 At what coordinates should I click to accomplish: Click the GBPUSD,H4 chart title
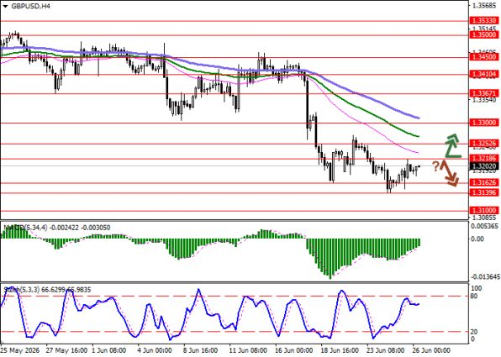pos(30,6)
